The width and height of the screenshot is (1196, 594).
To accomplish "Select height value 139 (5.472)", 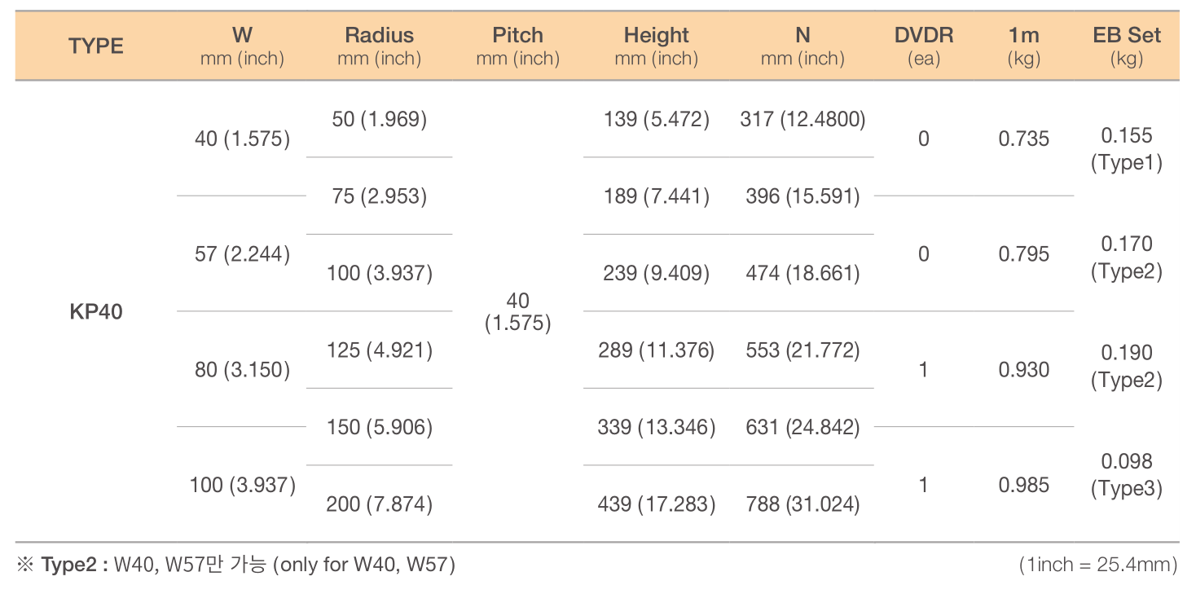I will 657,119.
